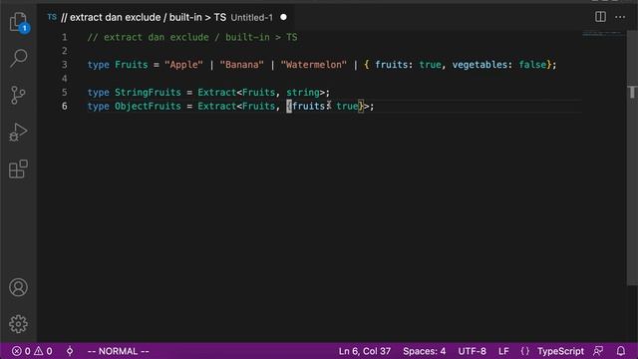Close the unsaved Untitled-1 tab dot
This screenshot has width=638, height=359.
tap(283, 17)
